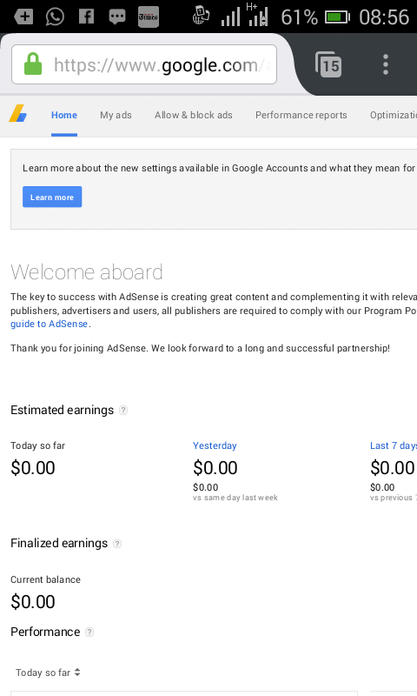Click the Today so far $0.00 amount
Image resolution: width=417 pixels, height=696 pixels.
[33, 468]
